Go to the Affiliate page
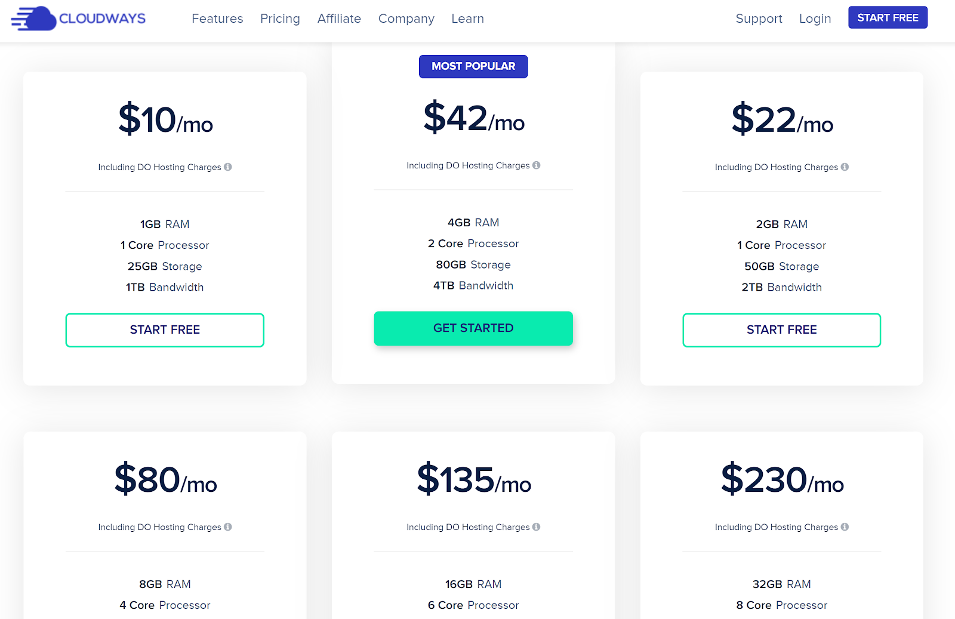Viewport: 955px width, 619px height. [339, 19]
